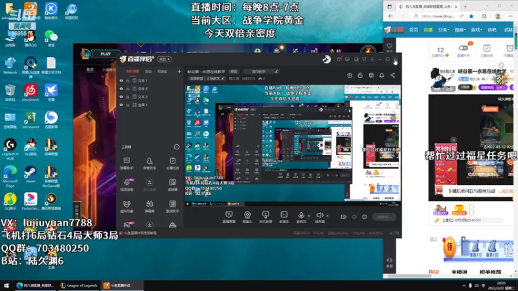Go to 首页 on Douyu navbar
Screen dimensions: 518x291
pyautogui.click(x=413, y=30)
